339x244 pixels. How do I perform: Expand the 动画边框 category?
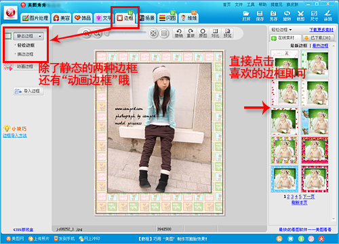pos(25,66)
